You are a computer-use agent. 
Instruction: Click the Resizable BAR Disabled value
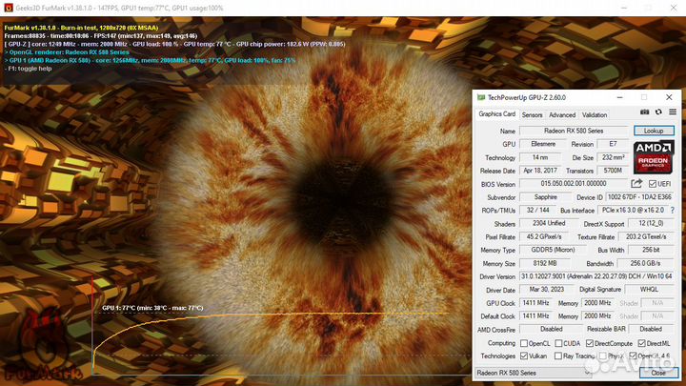[651, 329]
